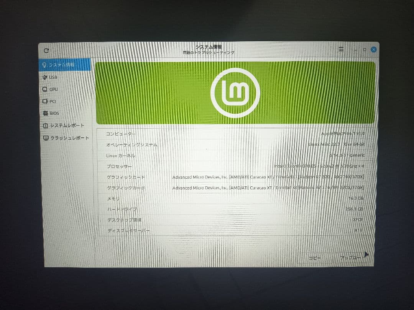Image resolution: width=414 pixels, height=310 pixels.
Task: Select the システム情報 sidebar entry
Action: pyautogui.click(x=65, y=65)
